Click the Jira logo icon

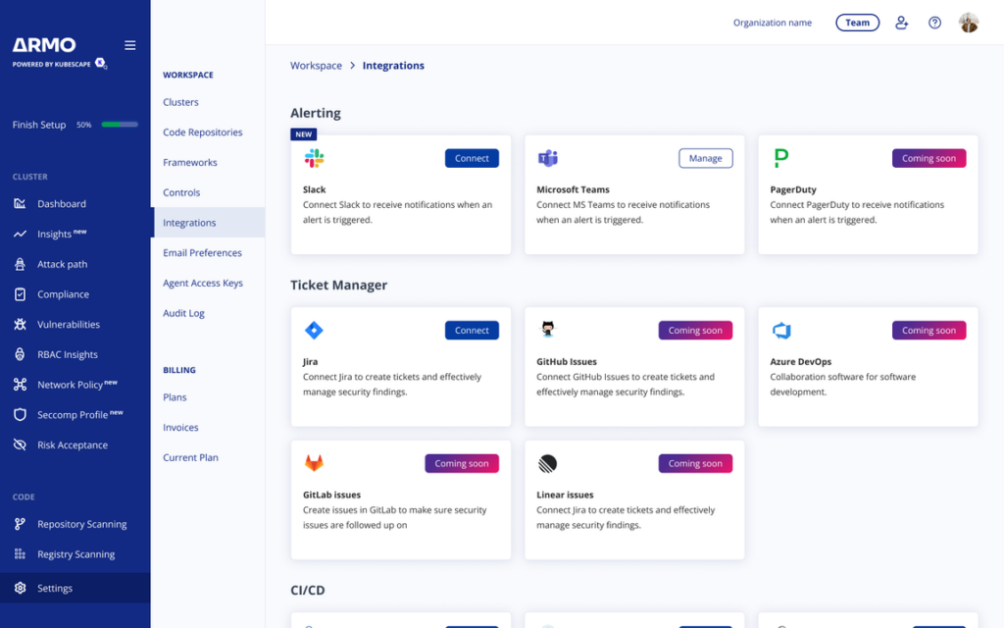[314, 330]
